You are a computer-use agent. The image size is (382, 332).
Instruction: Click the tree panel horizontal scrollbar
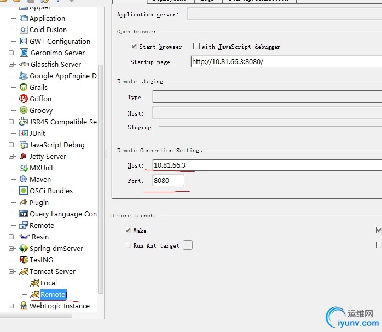(36, 316)
